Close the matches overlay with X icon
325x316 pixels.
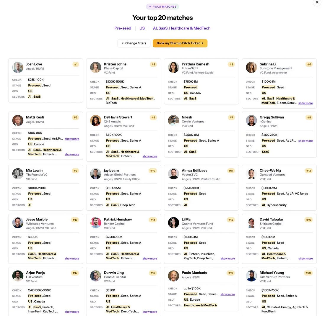tap(317, 2)
